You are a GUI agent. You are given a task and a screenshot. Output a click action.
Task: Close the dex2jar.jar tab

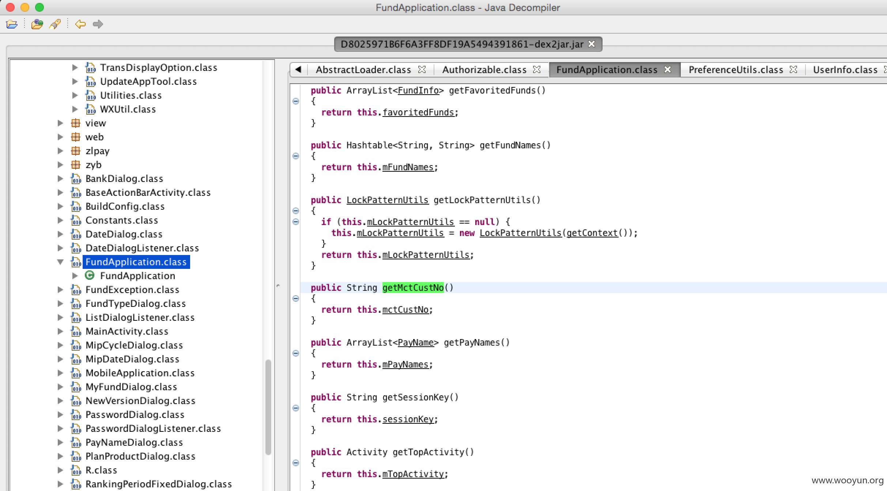click(x=592, y=44)
